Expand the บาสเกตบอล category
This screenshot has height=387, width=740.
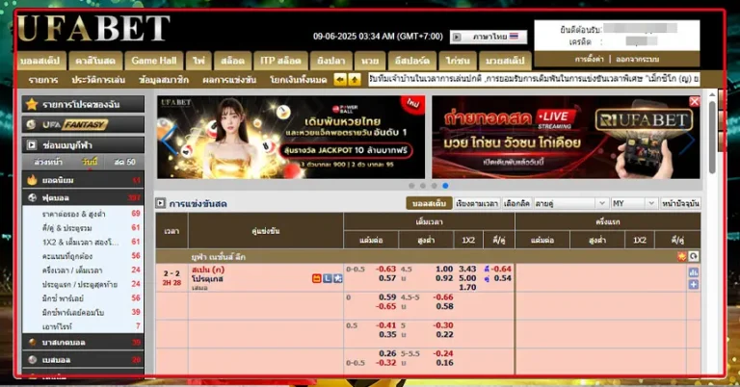83,342
